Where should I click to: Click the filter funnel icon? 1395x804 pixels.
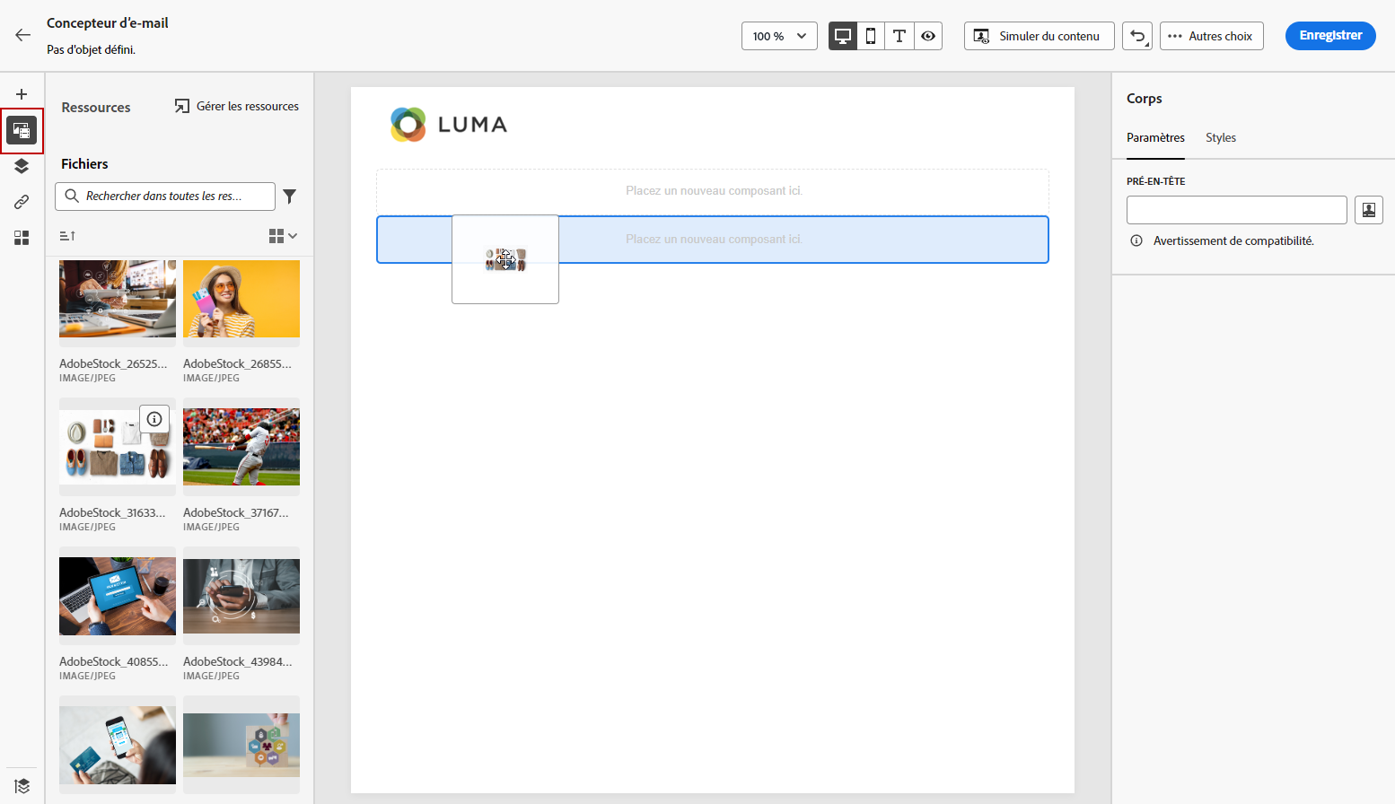click(290, 197)
